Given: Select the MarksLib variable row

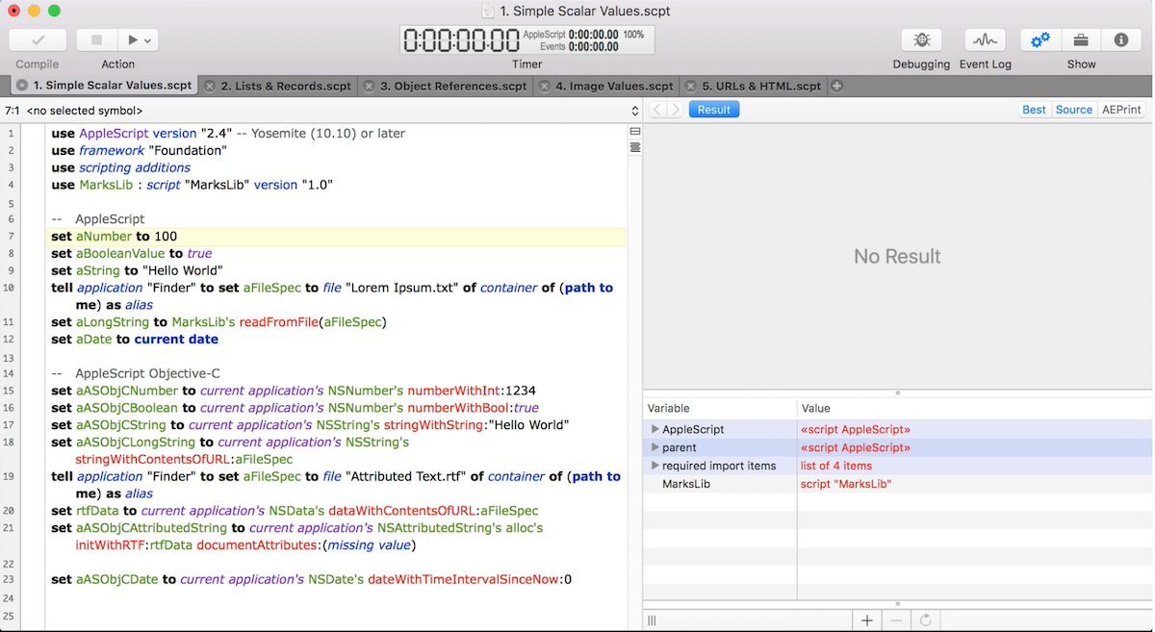Looking at the screenshot, I should tap(897, 484).
